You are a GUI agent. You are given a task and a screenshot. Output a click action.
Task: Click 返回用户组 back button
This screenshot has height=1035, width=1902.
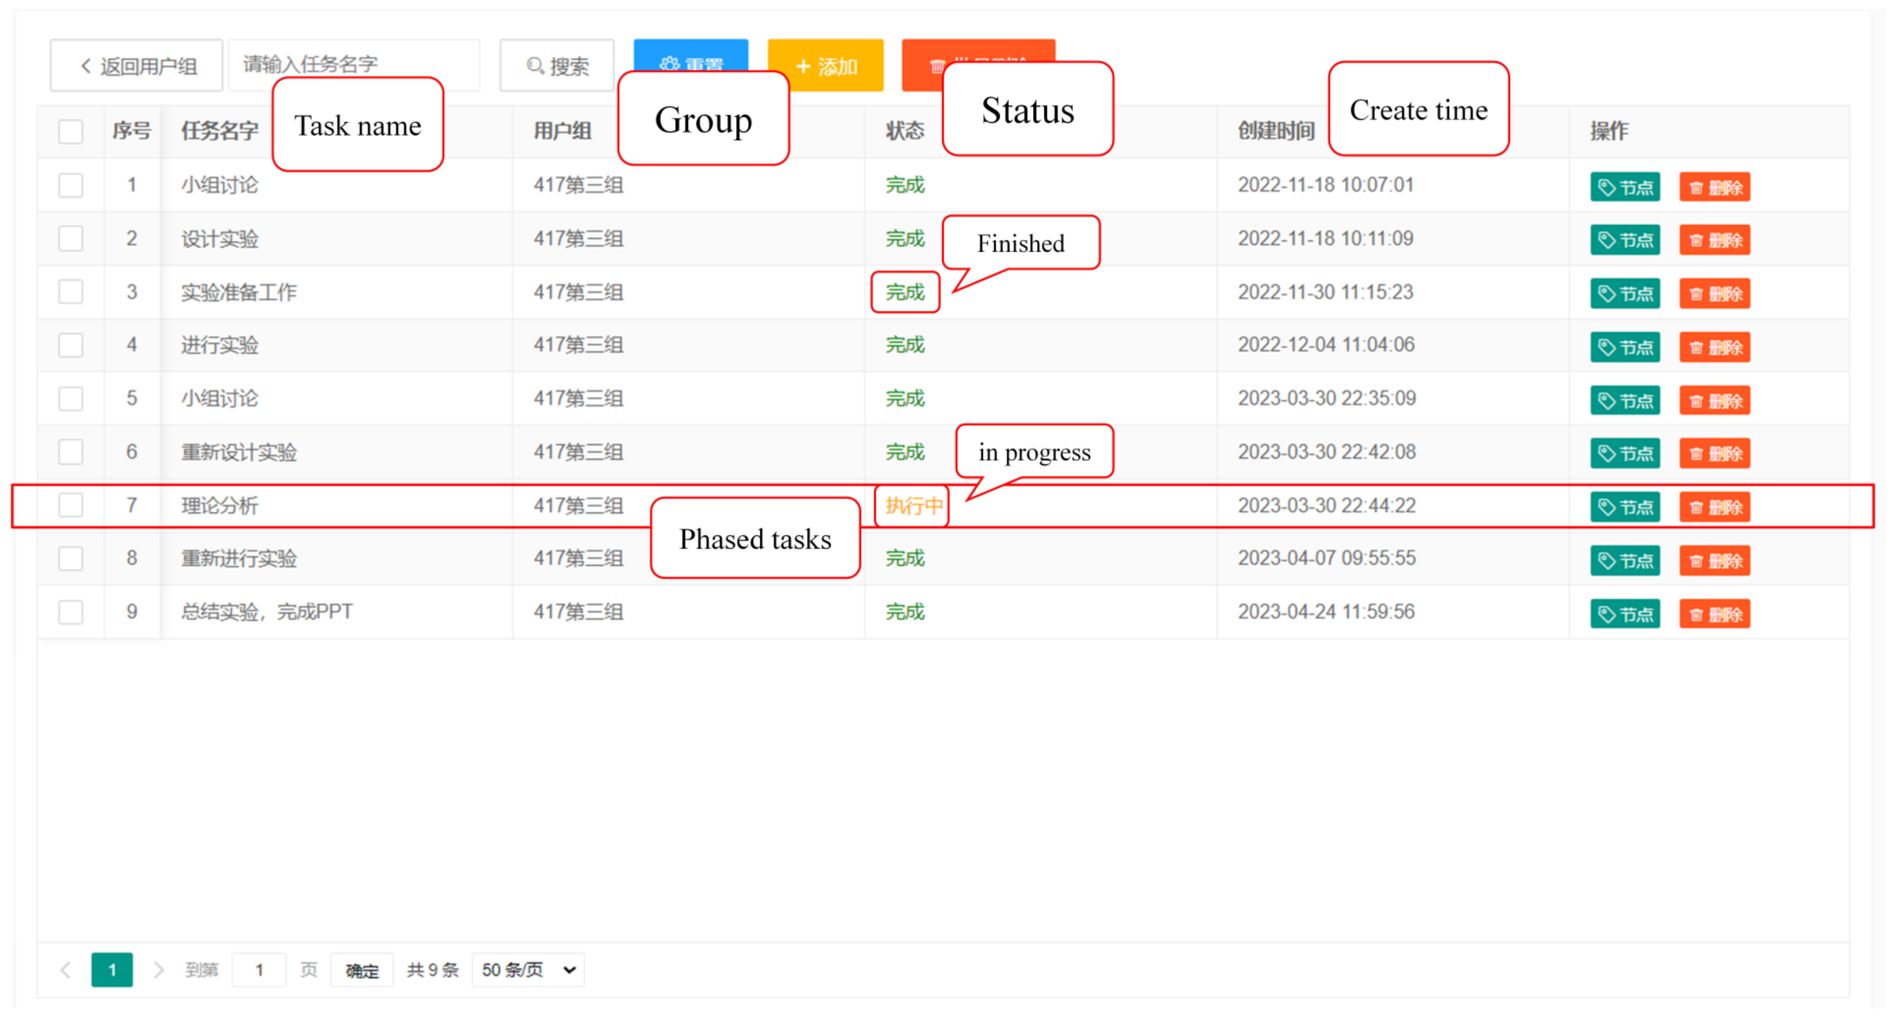(137, 66)
